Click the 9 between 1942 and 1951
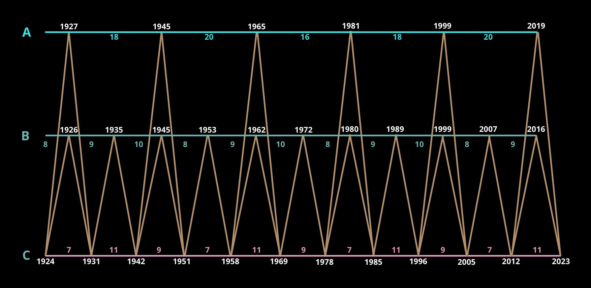 pyautogui.click(x=159, y=250)
